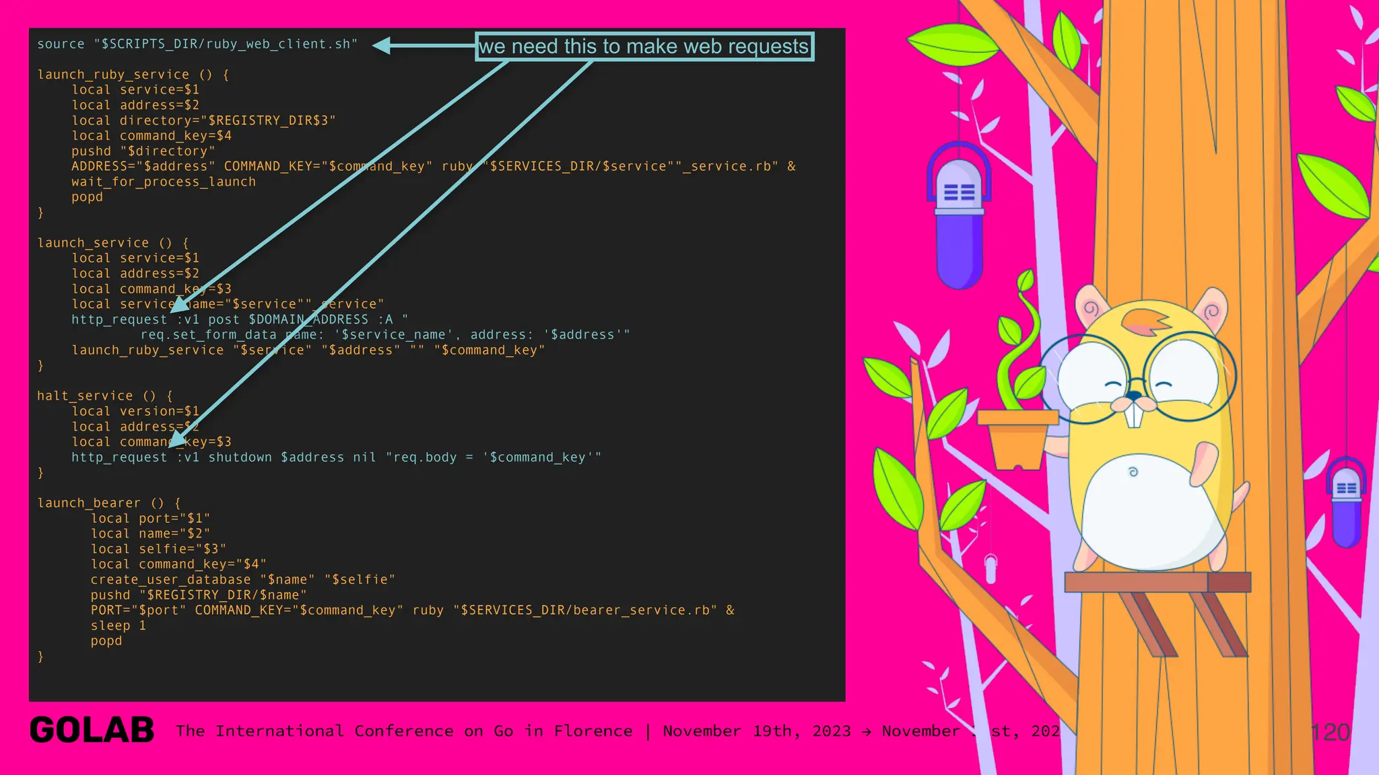This screenshot has width=1379, height=775.
Task: Click the line local port="$1"
Action: pos(151,519)
